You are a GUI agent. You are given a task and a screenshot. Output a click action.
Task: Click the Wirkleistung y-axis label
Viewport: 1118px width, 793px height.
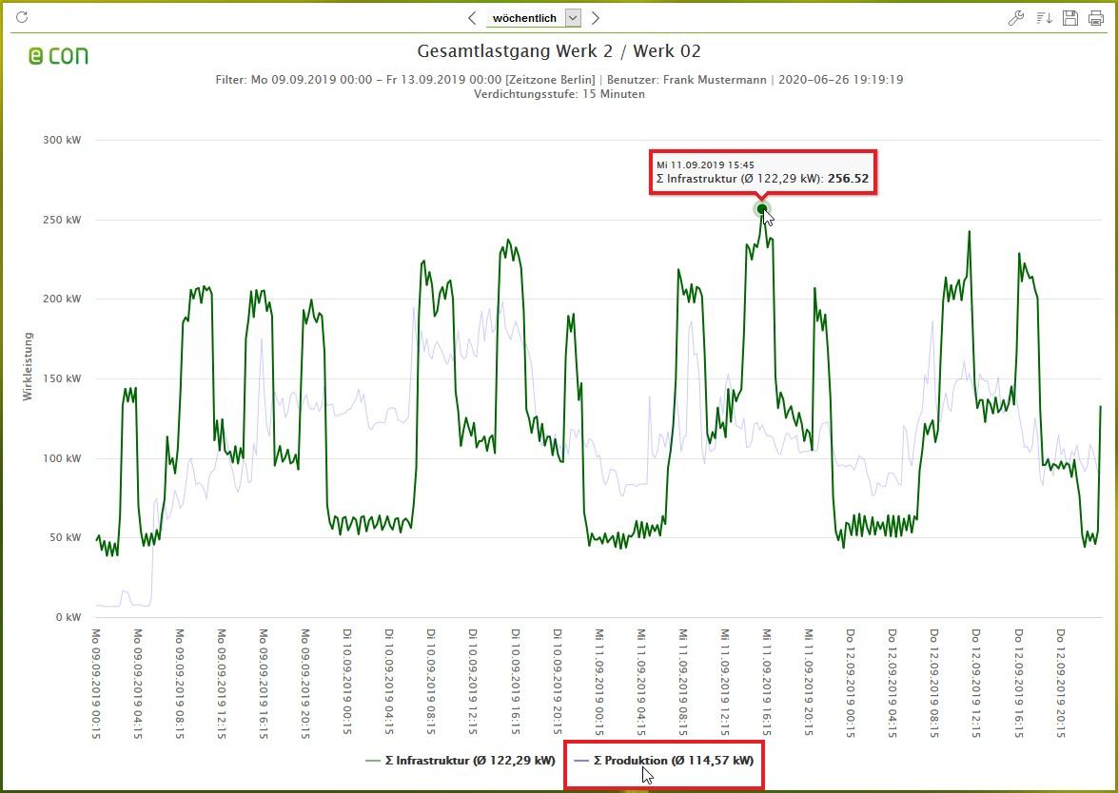(x=28, y=366)
